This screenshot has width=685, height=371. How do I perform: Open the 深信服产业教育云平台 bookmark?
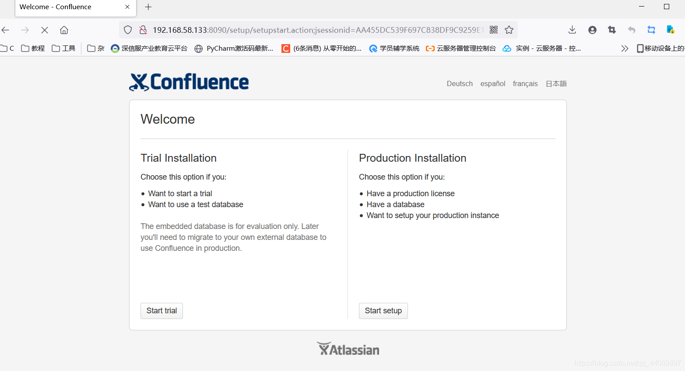pyautogui.click(x=149, y=49)
